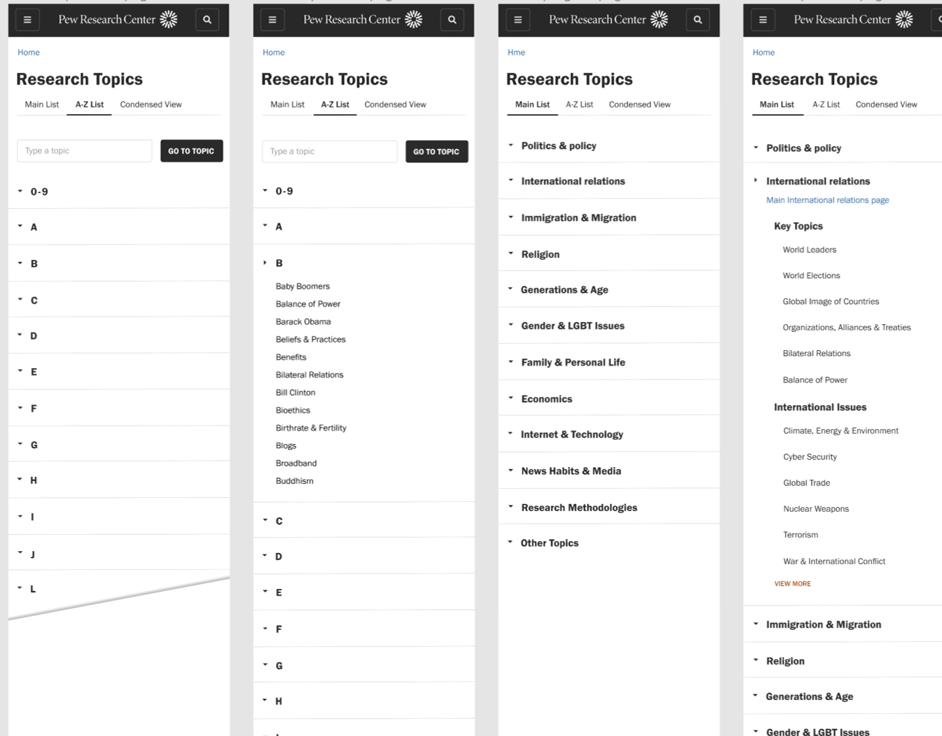Click search icon in second screen header

(x=452, y=20)
